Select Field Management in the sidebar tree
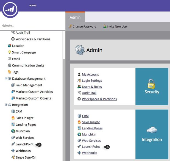The height and width of the screenshot is (161, 170). click(x=29, y=85)
